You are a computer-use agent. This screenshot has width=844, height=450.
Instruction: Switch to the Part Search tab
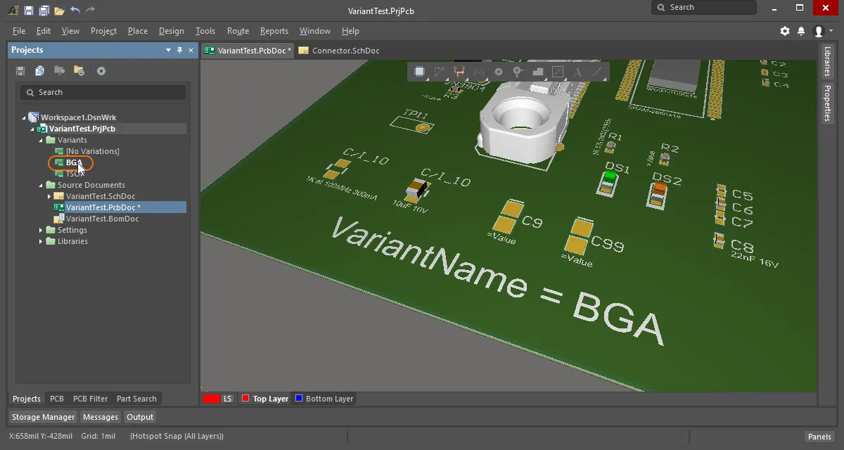tap(136, 399)
